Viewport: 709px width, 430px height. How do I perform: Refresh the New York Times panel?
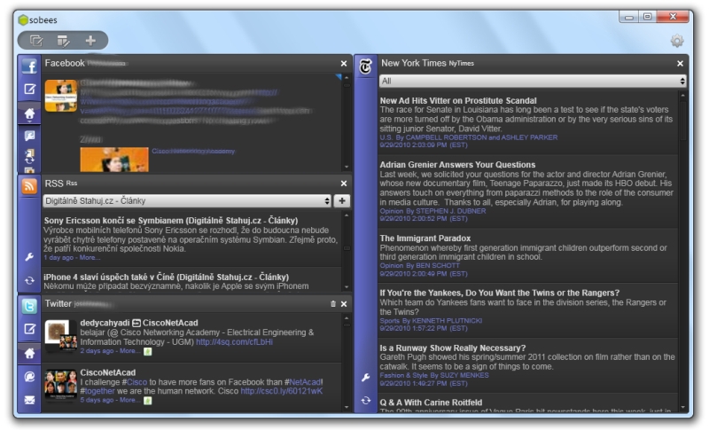click(x=365, y=401)
